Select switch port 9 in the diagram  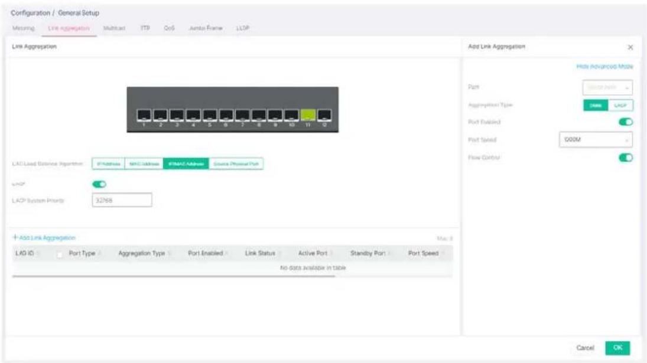(275, 115)
